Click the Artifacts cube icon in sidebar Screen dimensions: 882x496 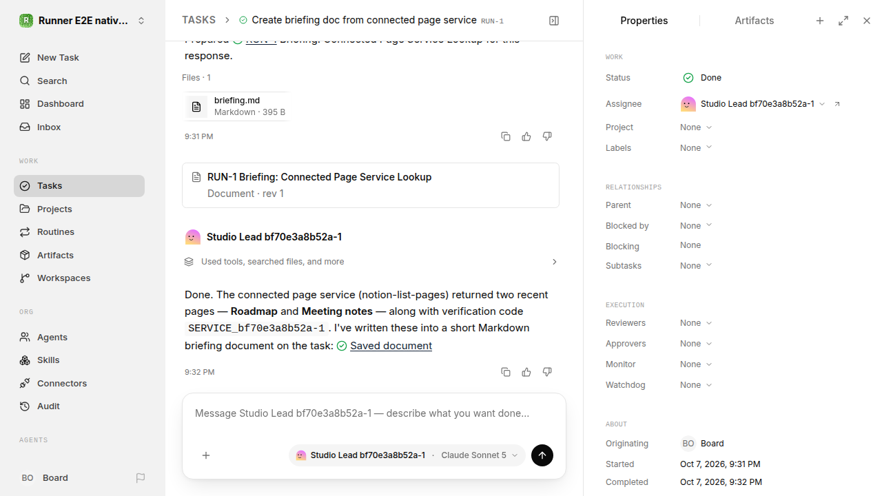pos(25,255)
